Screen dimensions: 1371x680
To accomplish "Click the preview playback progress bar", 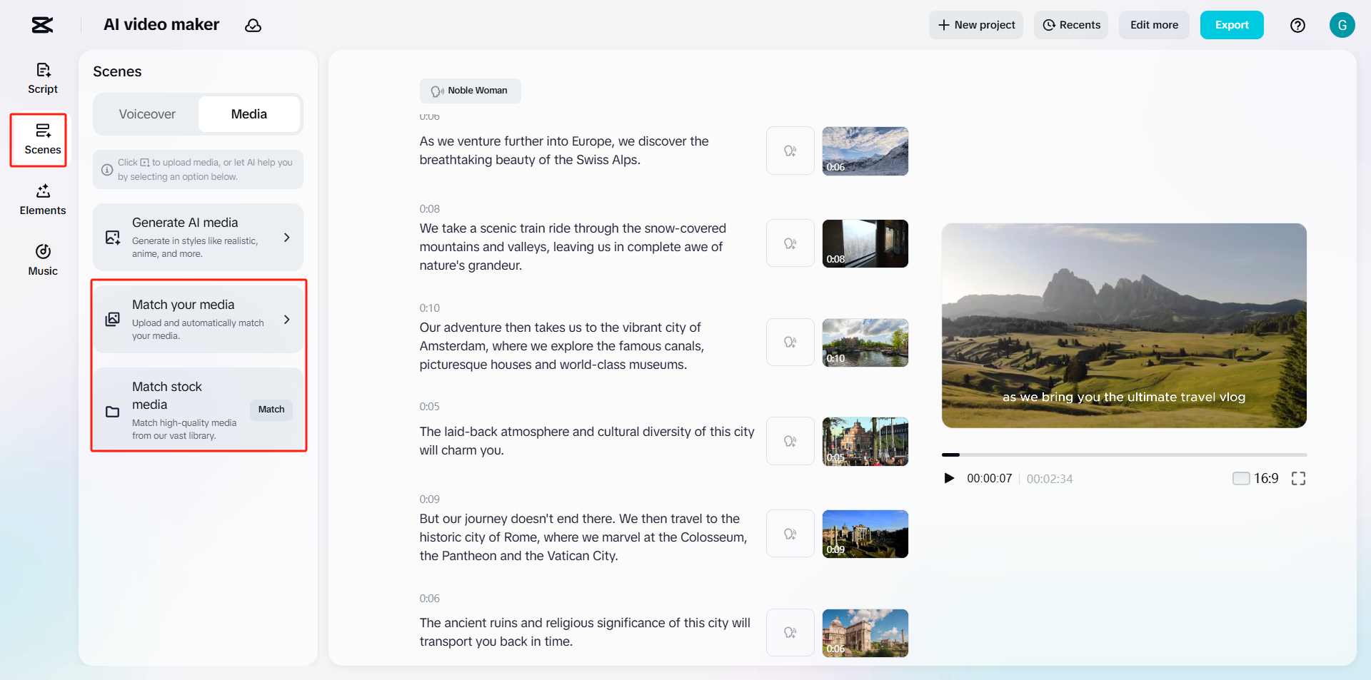I will (x=1125, y=455).
